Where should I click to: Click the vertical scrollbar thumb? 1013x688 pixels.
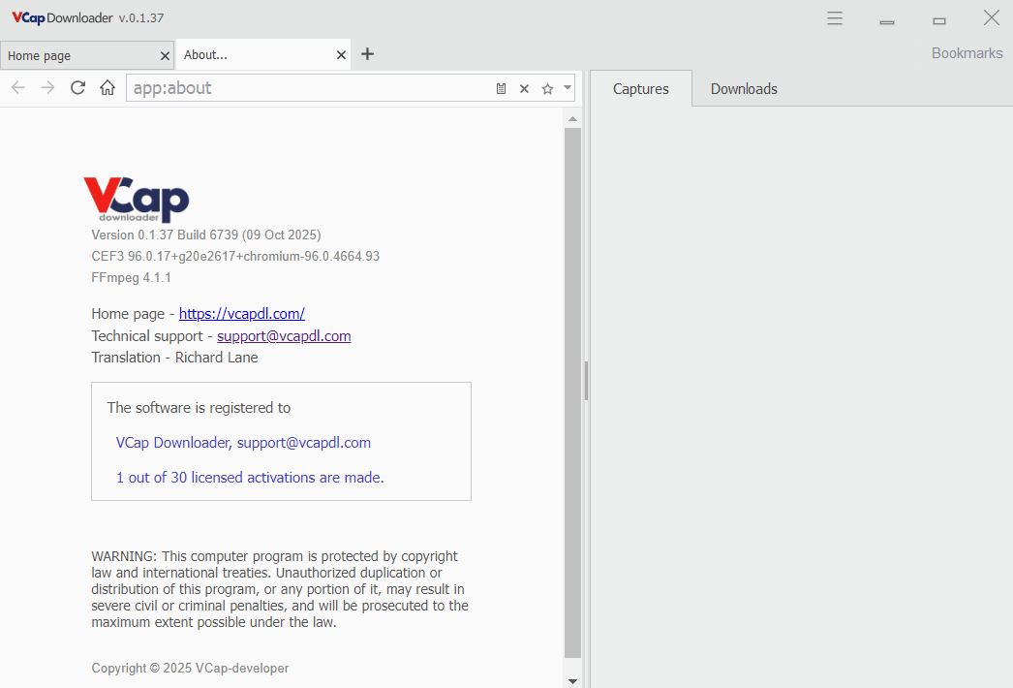(x=572, y=392)
